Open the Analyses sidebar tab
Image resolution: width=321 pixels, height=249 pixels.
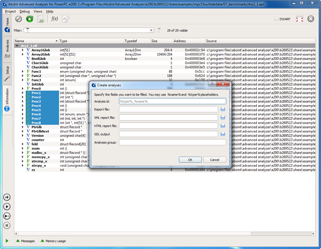[x=7, y=49]
